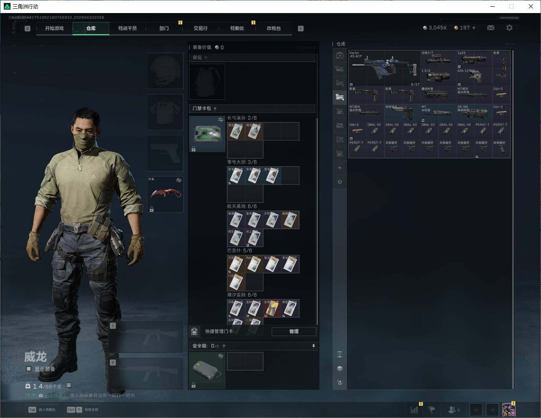
Task: Click the empty backpack slot
Action: (x=207, y=82)
